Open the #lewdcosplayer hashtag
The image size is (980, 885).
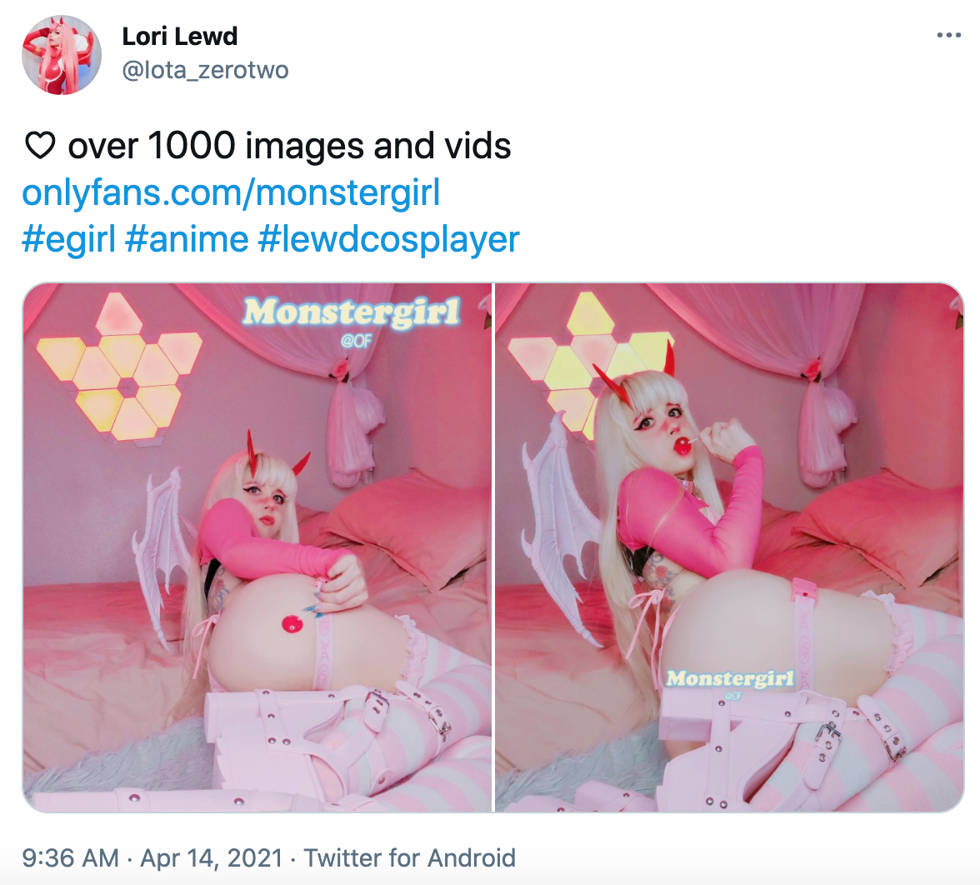pos(388,239)
